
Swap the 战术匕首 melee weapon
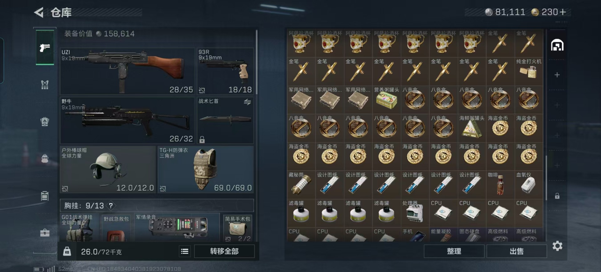click(x=247, y=102)
